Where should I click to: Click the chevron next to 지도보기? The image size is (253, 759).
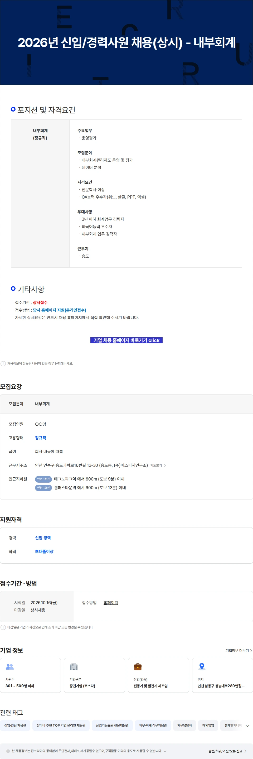165,465
